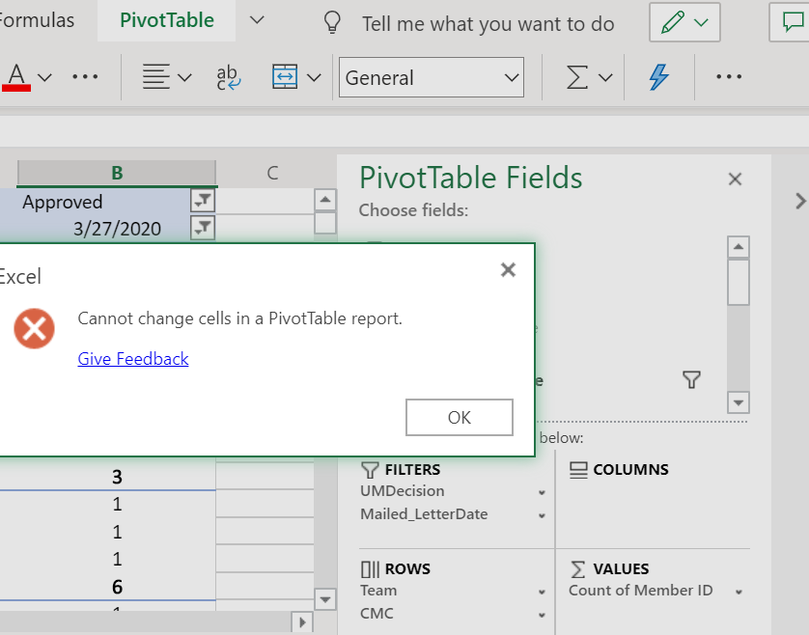The width and height of the screenshot is (809, 635).
Task: Click the Team row field
Action: (378, 590)
